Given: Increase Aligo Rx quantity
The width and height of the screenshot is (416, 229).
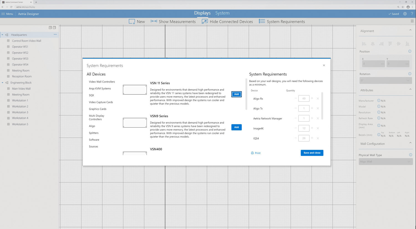Looking at the screenshot, I should click(312, 98).
